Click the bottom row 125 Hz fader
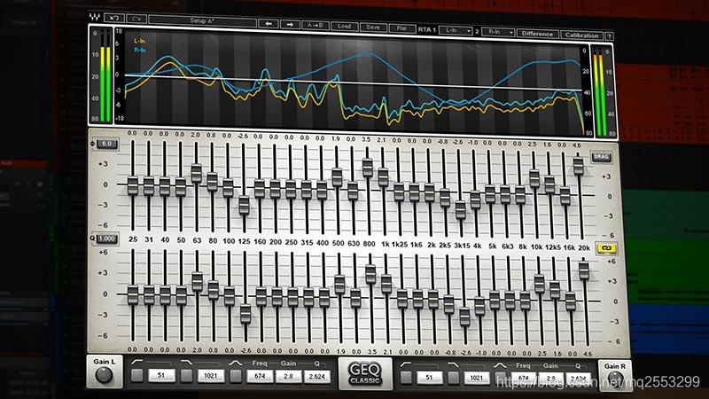The image size is (709, 399). coord(245,314)
